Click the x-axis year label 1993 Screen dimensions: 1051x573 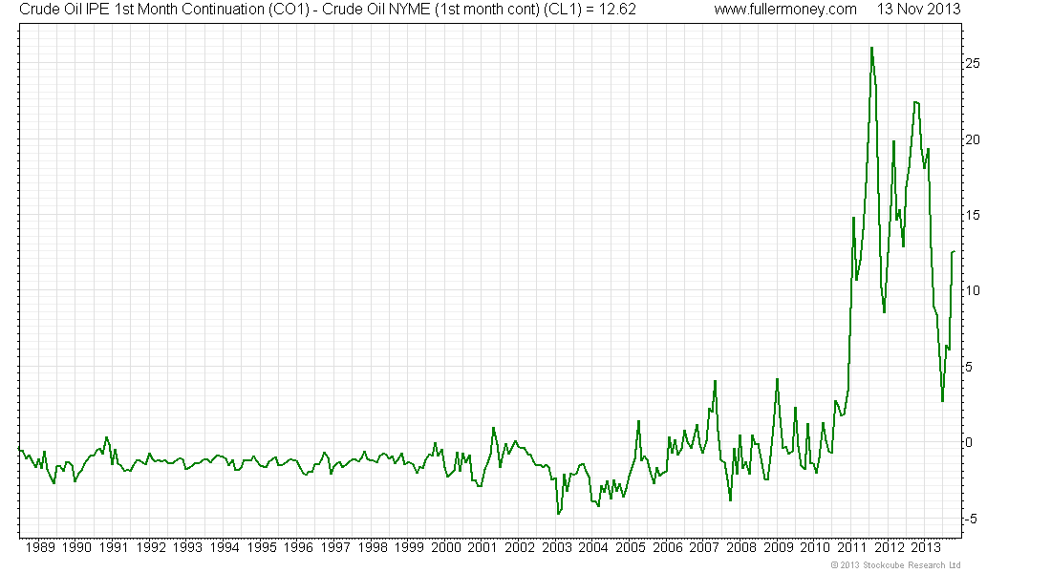pos(187,547)
